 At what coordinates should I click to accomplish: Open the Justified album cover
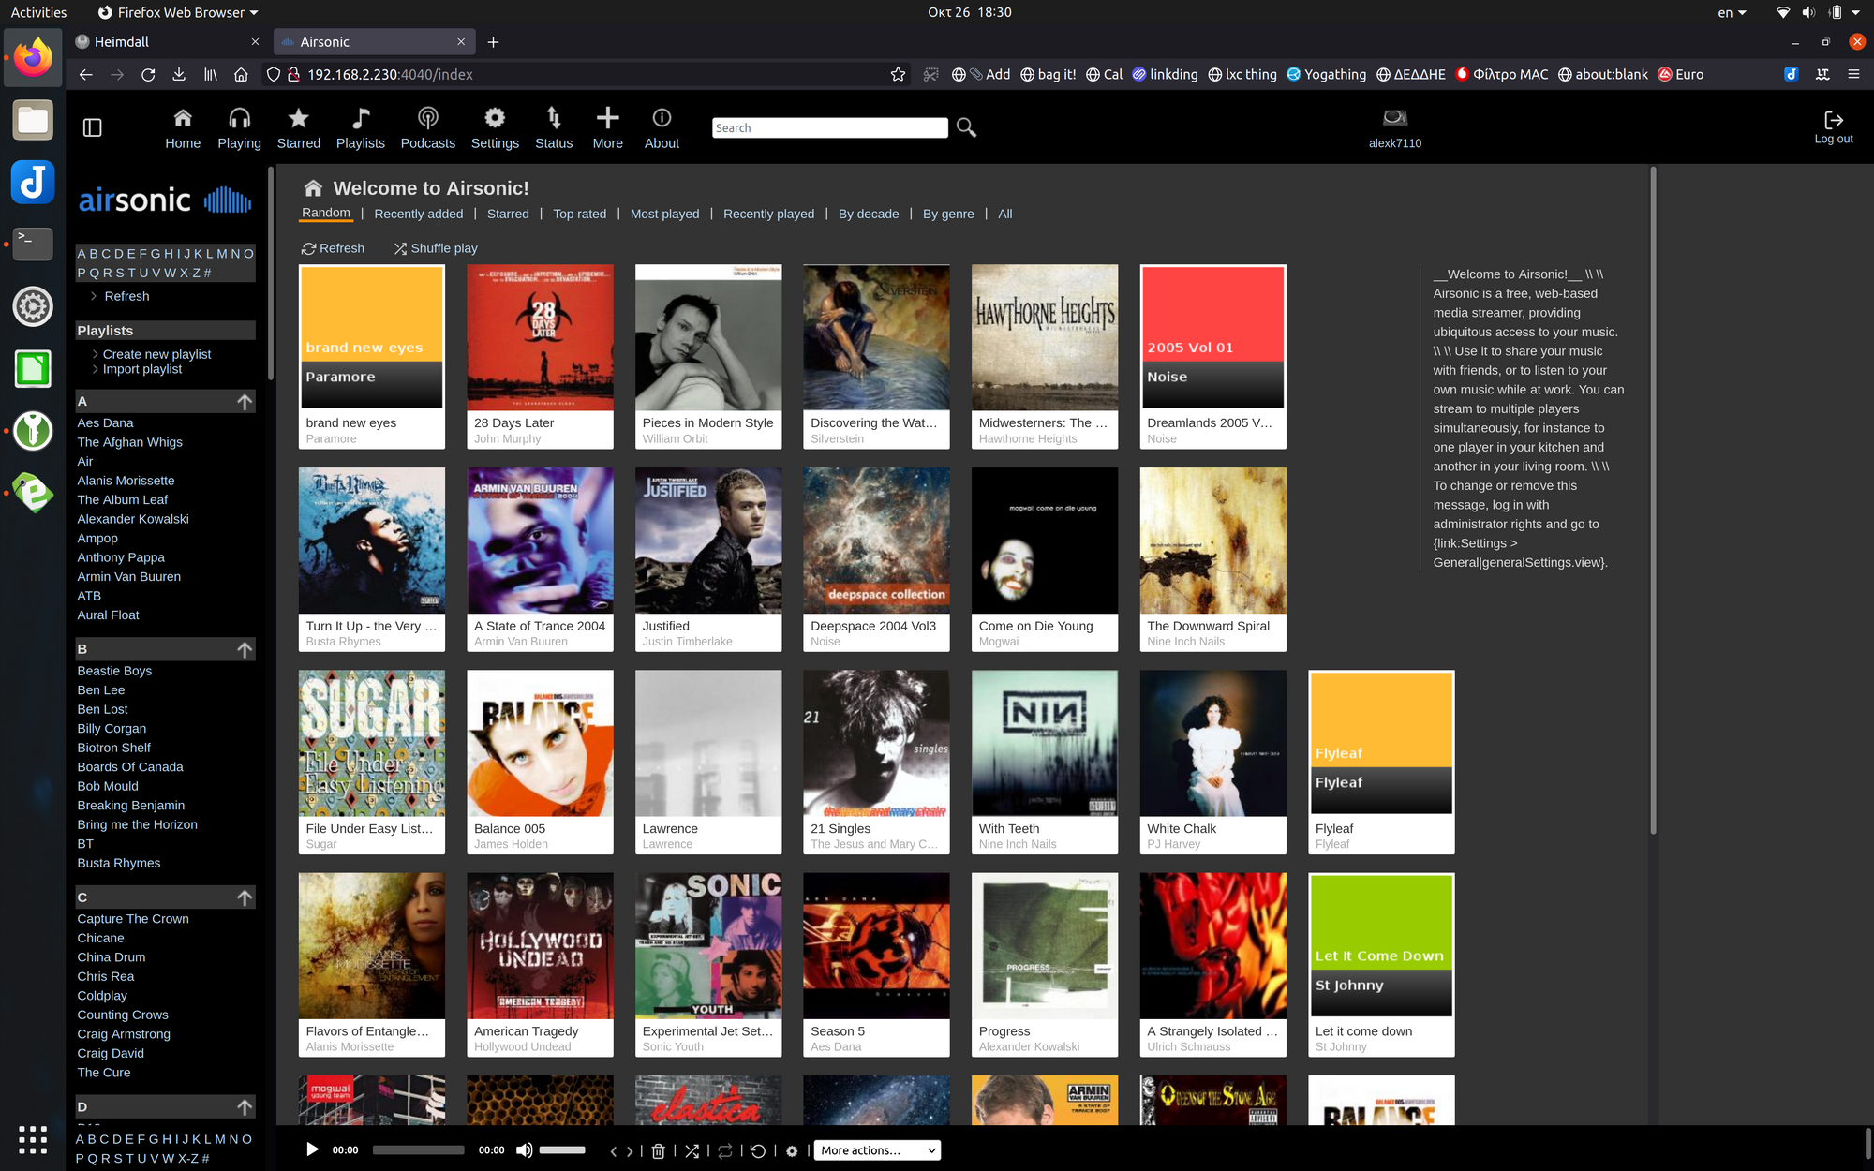tap(708, 541)
